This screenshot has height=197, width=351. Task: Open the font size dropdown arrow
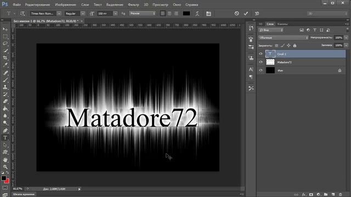[x=115, y=14]
